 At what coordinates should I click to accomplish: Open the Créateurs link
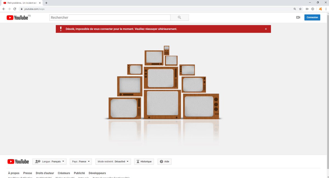point(64,173)
